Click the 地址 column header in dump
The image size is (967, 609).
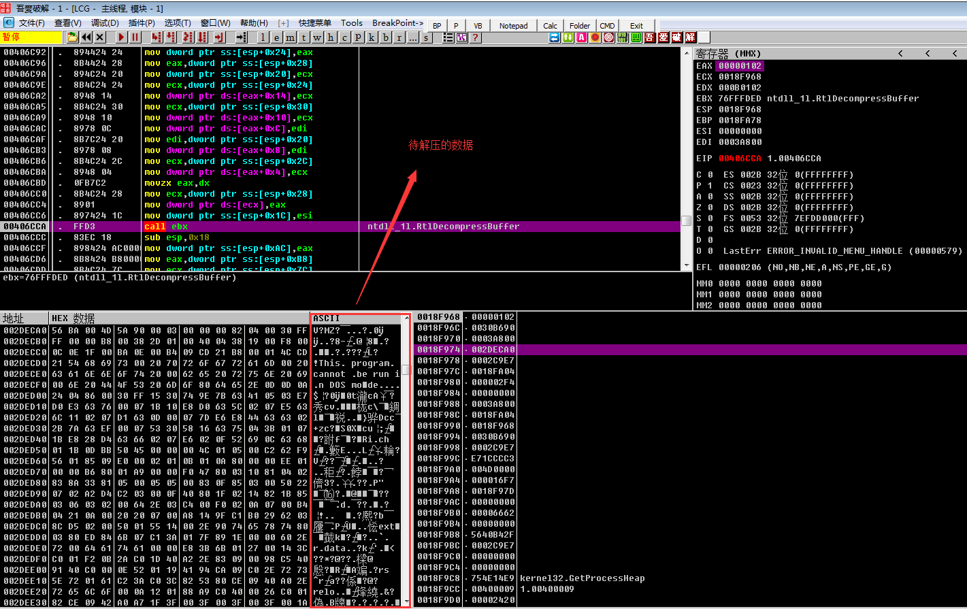(24, 318)
